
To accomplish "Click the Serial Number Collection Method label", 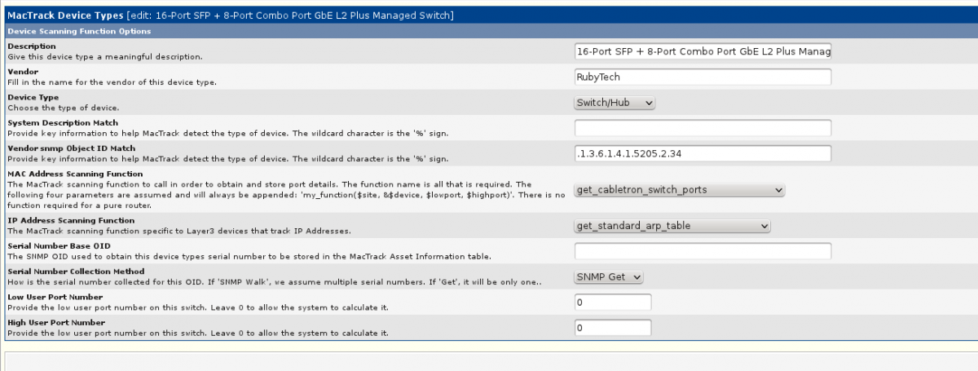I will pos(76,272).
